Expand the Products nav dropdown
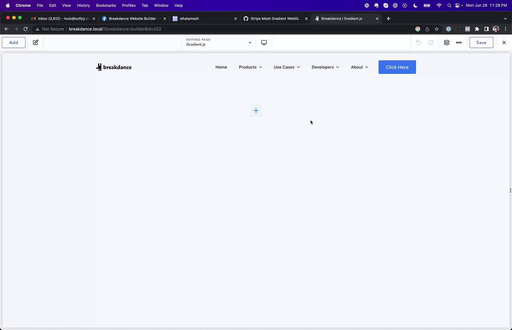 [x=250, y=67]
